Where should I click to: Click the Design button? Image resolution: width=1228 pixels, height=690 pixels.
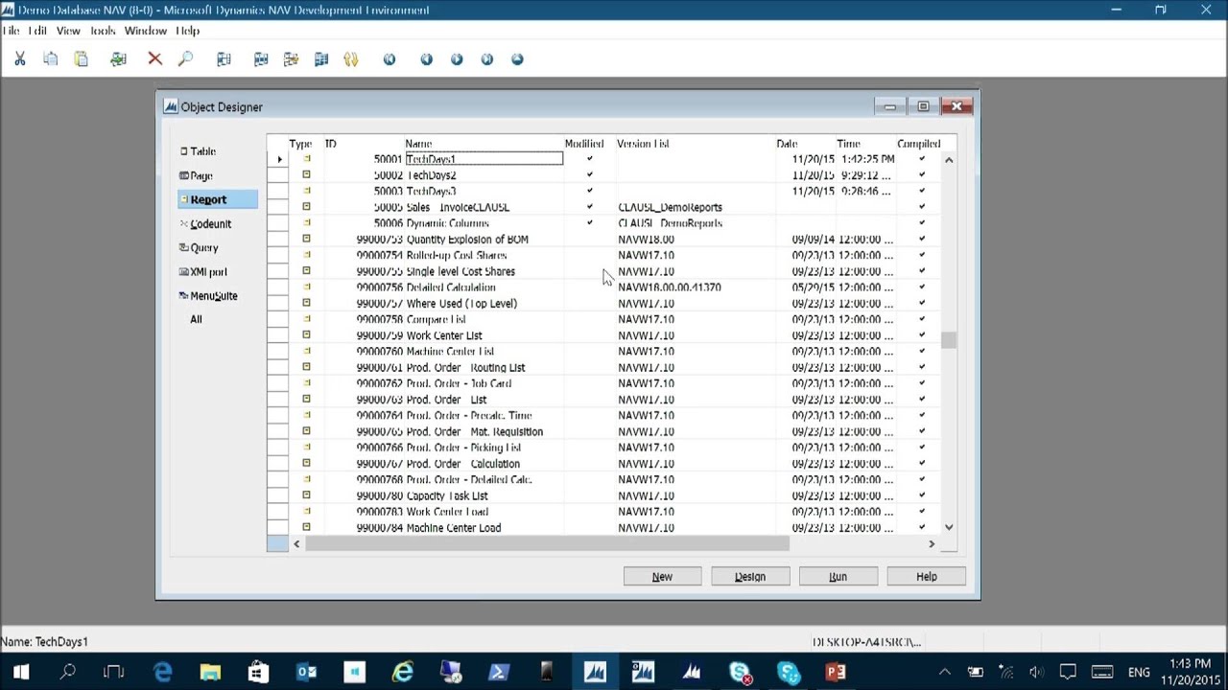coord(750,577)
